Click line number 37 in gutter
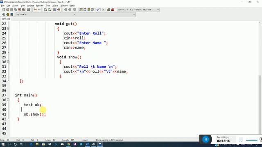The width and height of the screenshot is (262, 147). pyautogui.click(x=4, y=95)
